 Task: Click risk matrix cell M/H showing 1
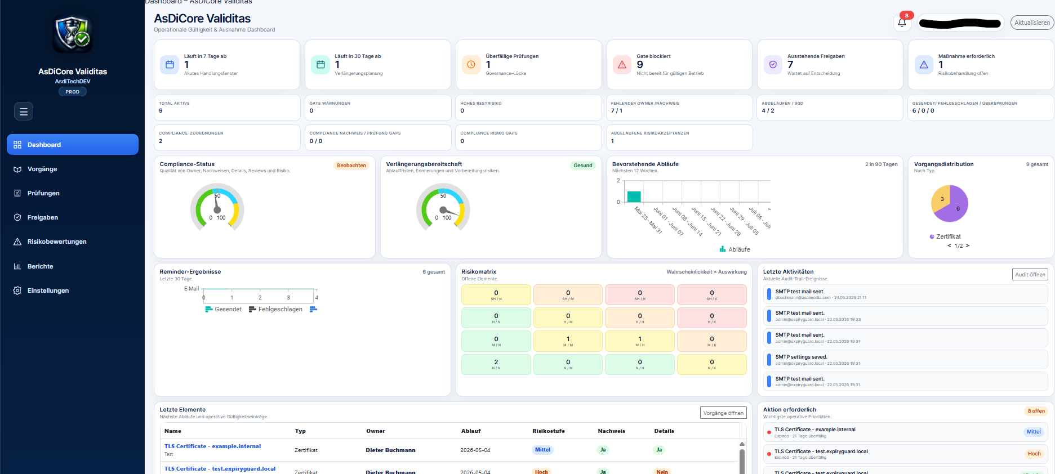(x=639, y=341)
